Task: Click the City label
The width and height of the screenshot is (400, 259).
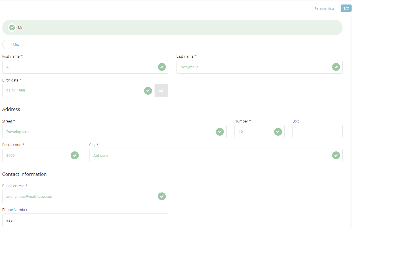Action: pos(94,145)
